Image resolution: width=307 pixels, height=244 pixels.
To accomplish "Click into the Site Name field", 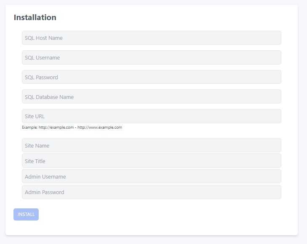I will 151,145.
